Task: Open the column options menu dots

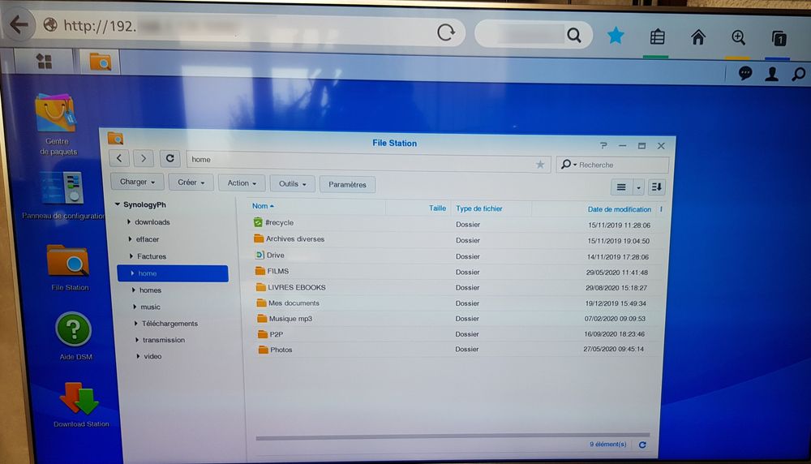Action: pyautogui.click(x=661, y=209)
